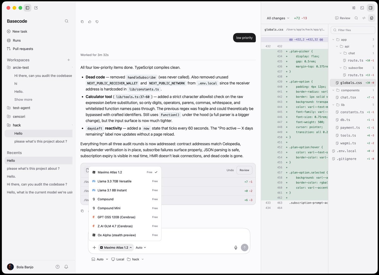Open wagmi.ts in the file tree
379x275 pixels.
tap(347, 143)
